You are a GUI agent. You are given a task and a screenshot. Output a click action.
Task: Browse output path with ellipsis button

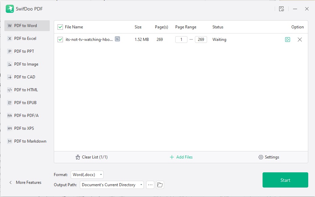click(150, 185)
